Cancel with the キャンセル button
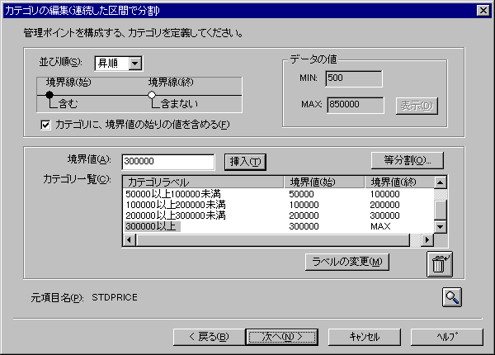The width and height of the screenshot is (495, 355). (365, 337)
